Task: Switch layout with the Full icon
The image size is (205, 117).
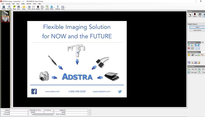Action: [x=42, y=7]
